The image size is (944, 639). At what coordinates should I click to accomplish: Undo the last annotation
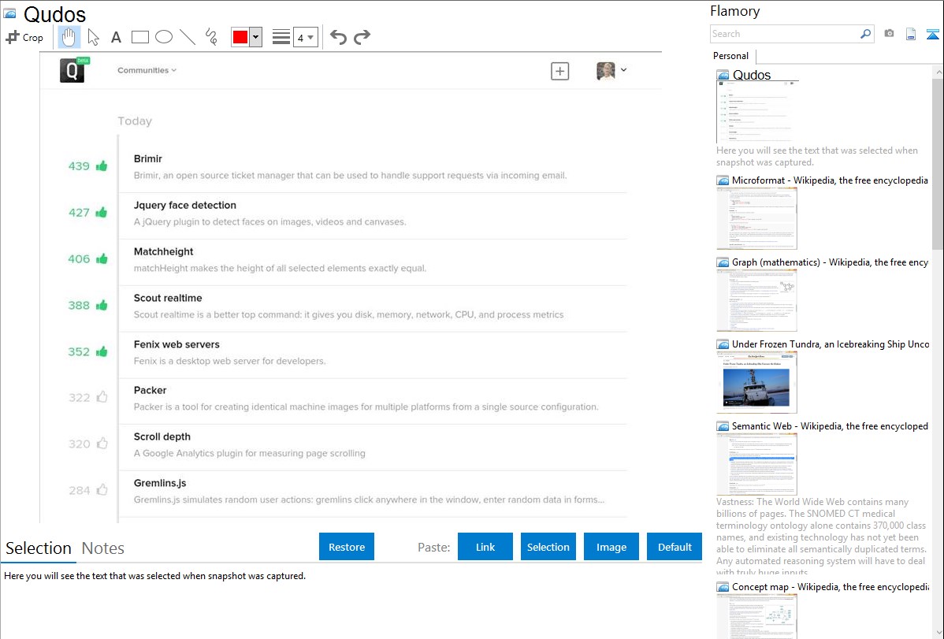click(x=338, y=37)
